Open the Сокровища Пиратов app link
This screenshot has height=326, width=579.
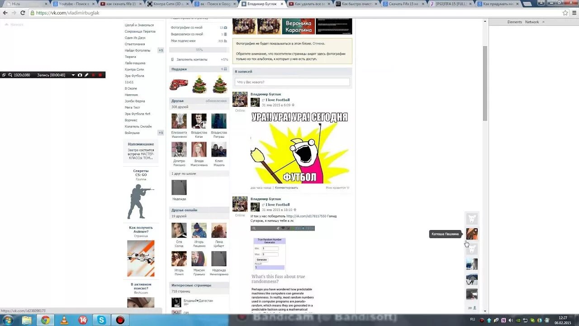tap(140, 31)
